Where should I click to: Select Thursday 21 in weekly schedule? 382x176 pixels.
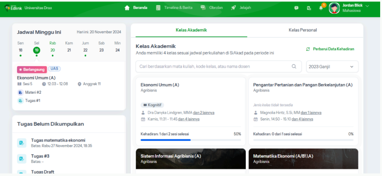(69, 50)
